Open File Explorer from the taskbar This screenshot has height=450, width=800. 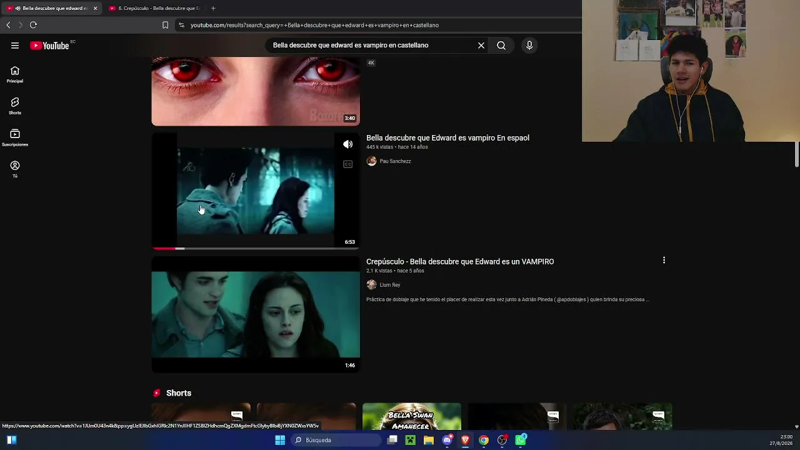(x=429, y=440)
